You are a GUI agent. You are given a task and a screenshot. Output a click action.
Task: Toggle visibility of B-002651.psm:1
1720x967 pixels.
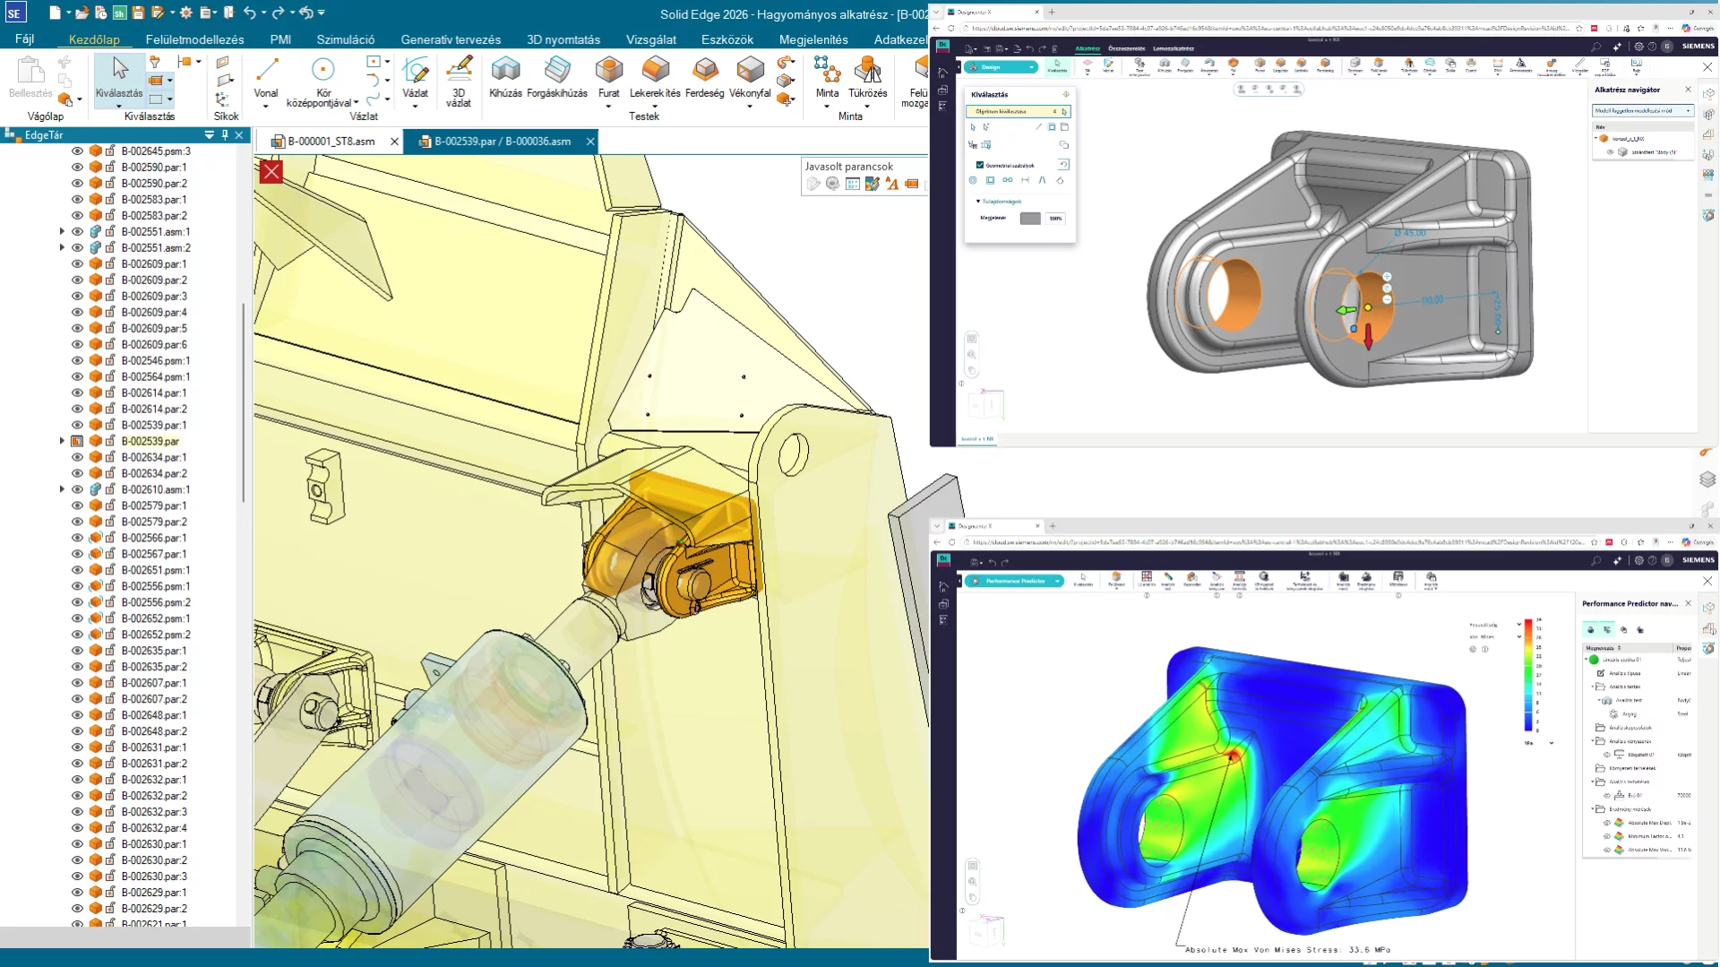(x=77, y=570)
